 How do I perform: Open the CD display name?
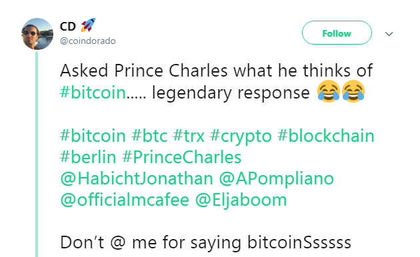pos(68,27)
